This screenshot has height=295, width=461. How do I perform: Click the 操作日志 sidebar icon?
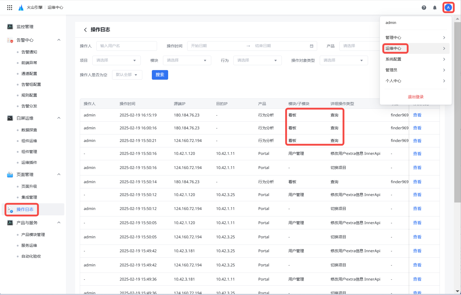pyautogui.click(x=10, y=209)
